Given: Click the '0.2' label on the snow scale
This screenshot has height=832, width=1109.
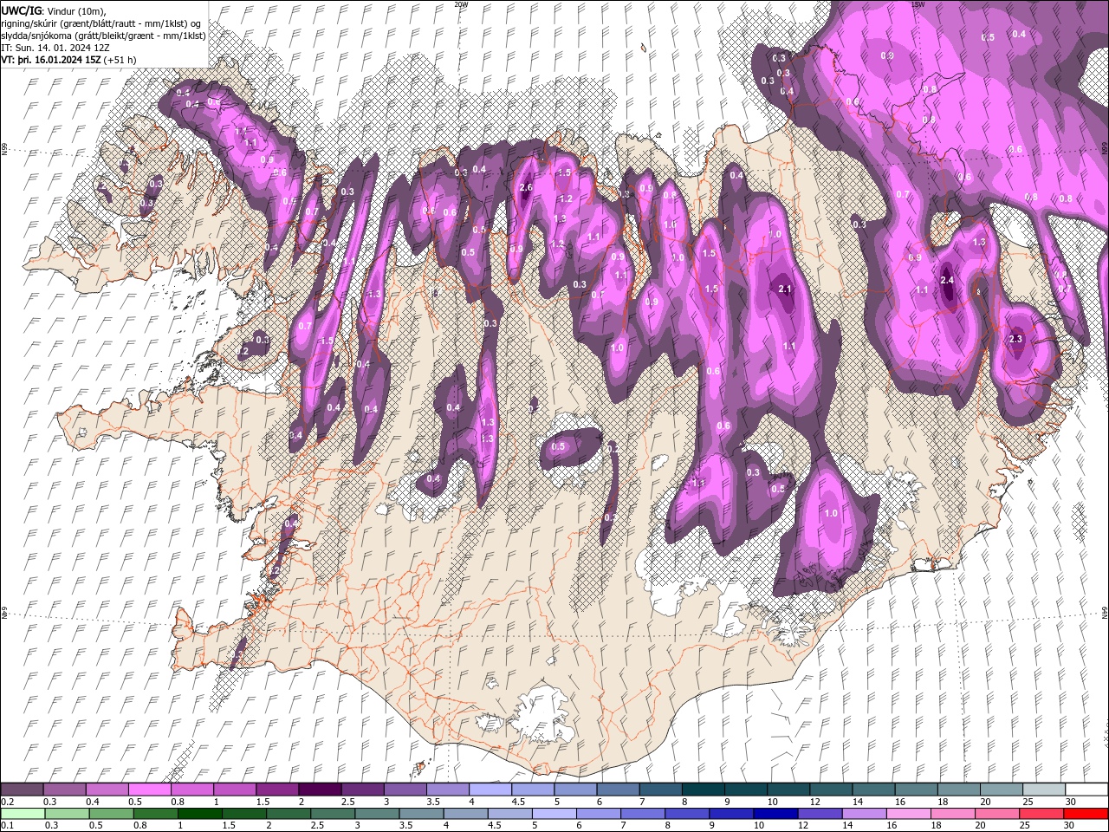Looking at the screenshot, I should click(x=7, y=802).
